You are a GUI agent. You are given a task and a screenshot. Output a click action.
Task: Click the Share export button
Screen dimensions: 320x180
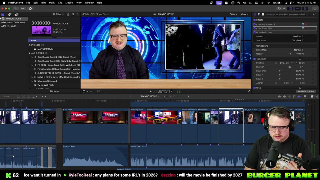click(x=315, y=8)
